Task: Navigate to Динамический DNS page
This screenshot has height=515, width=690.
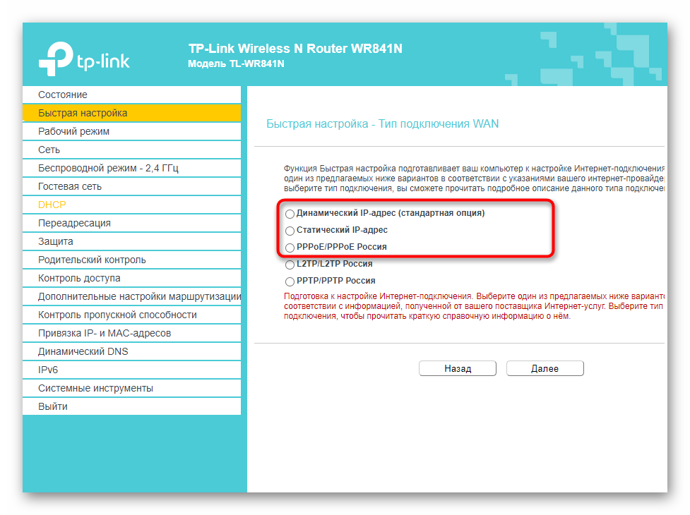Action: pyautogui.click(x=83, y=351)
